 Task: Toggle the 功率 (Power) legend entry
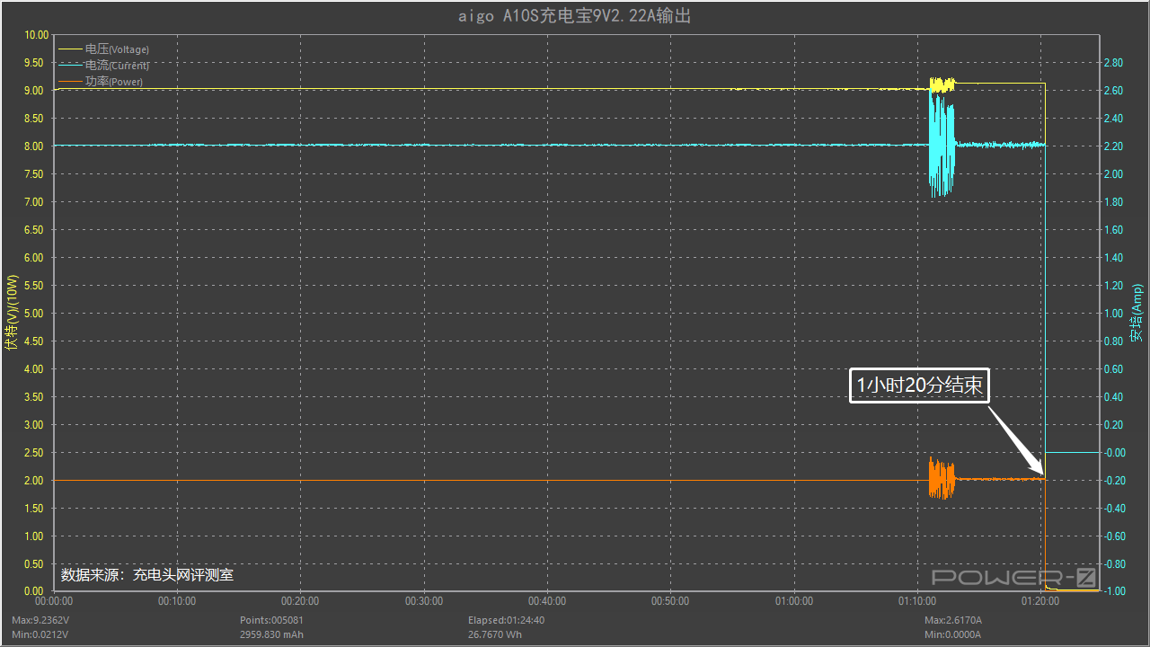click(x=113, y=82)
